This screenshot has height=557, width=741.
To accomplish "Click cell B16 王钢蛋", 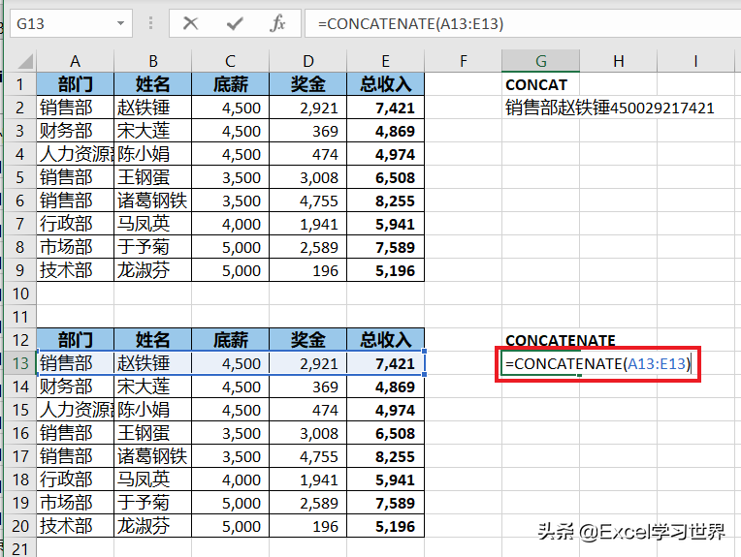I will point(152,433).
